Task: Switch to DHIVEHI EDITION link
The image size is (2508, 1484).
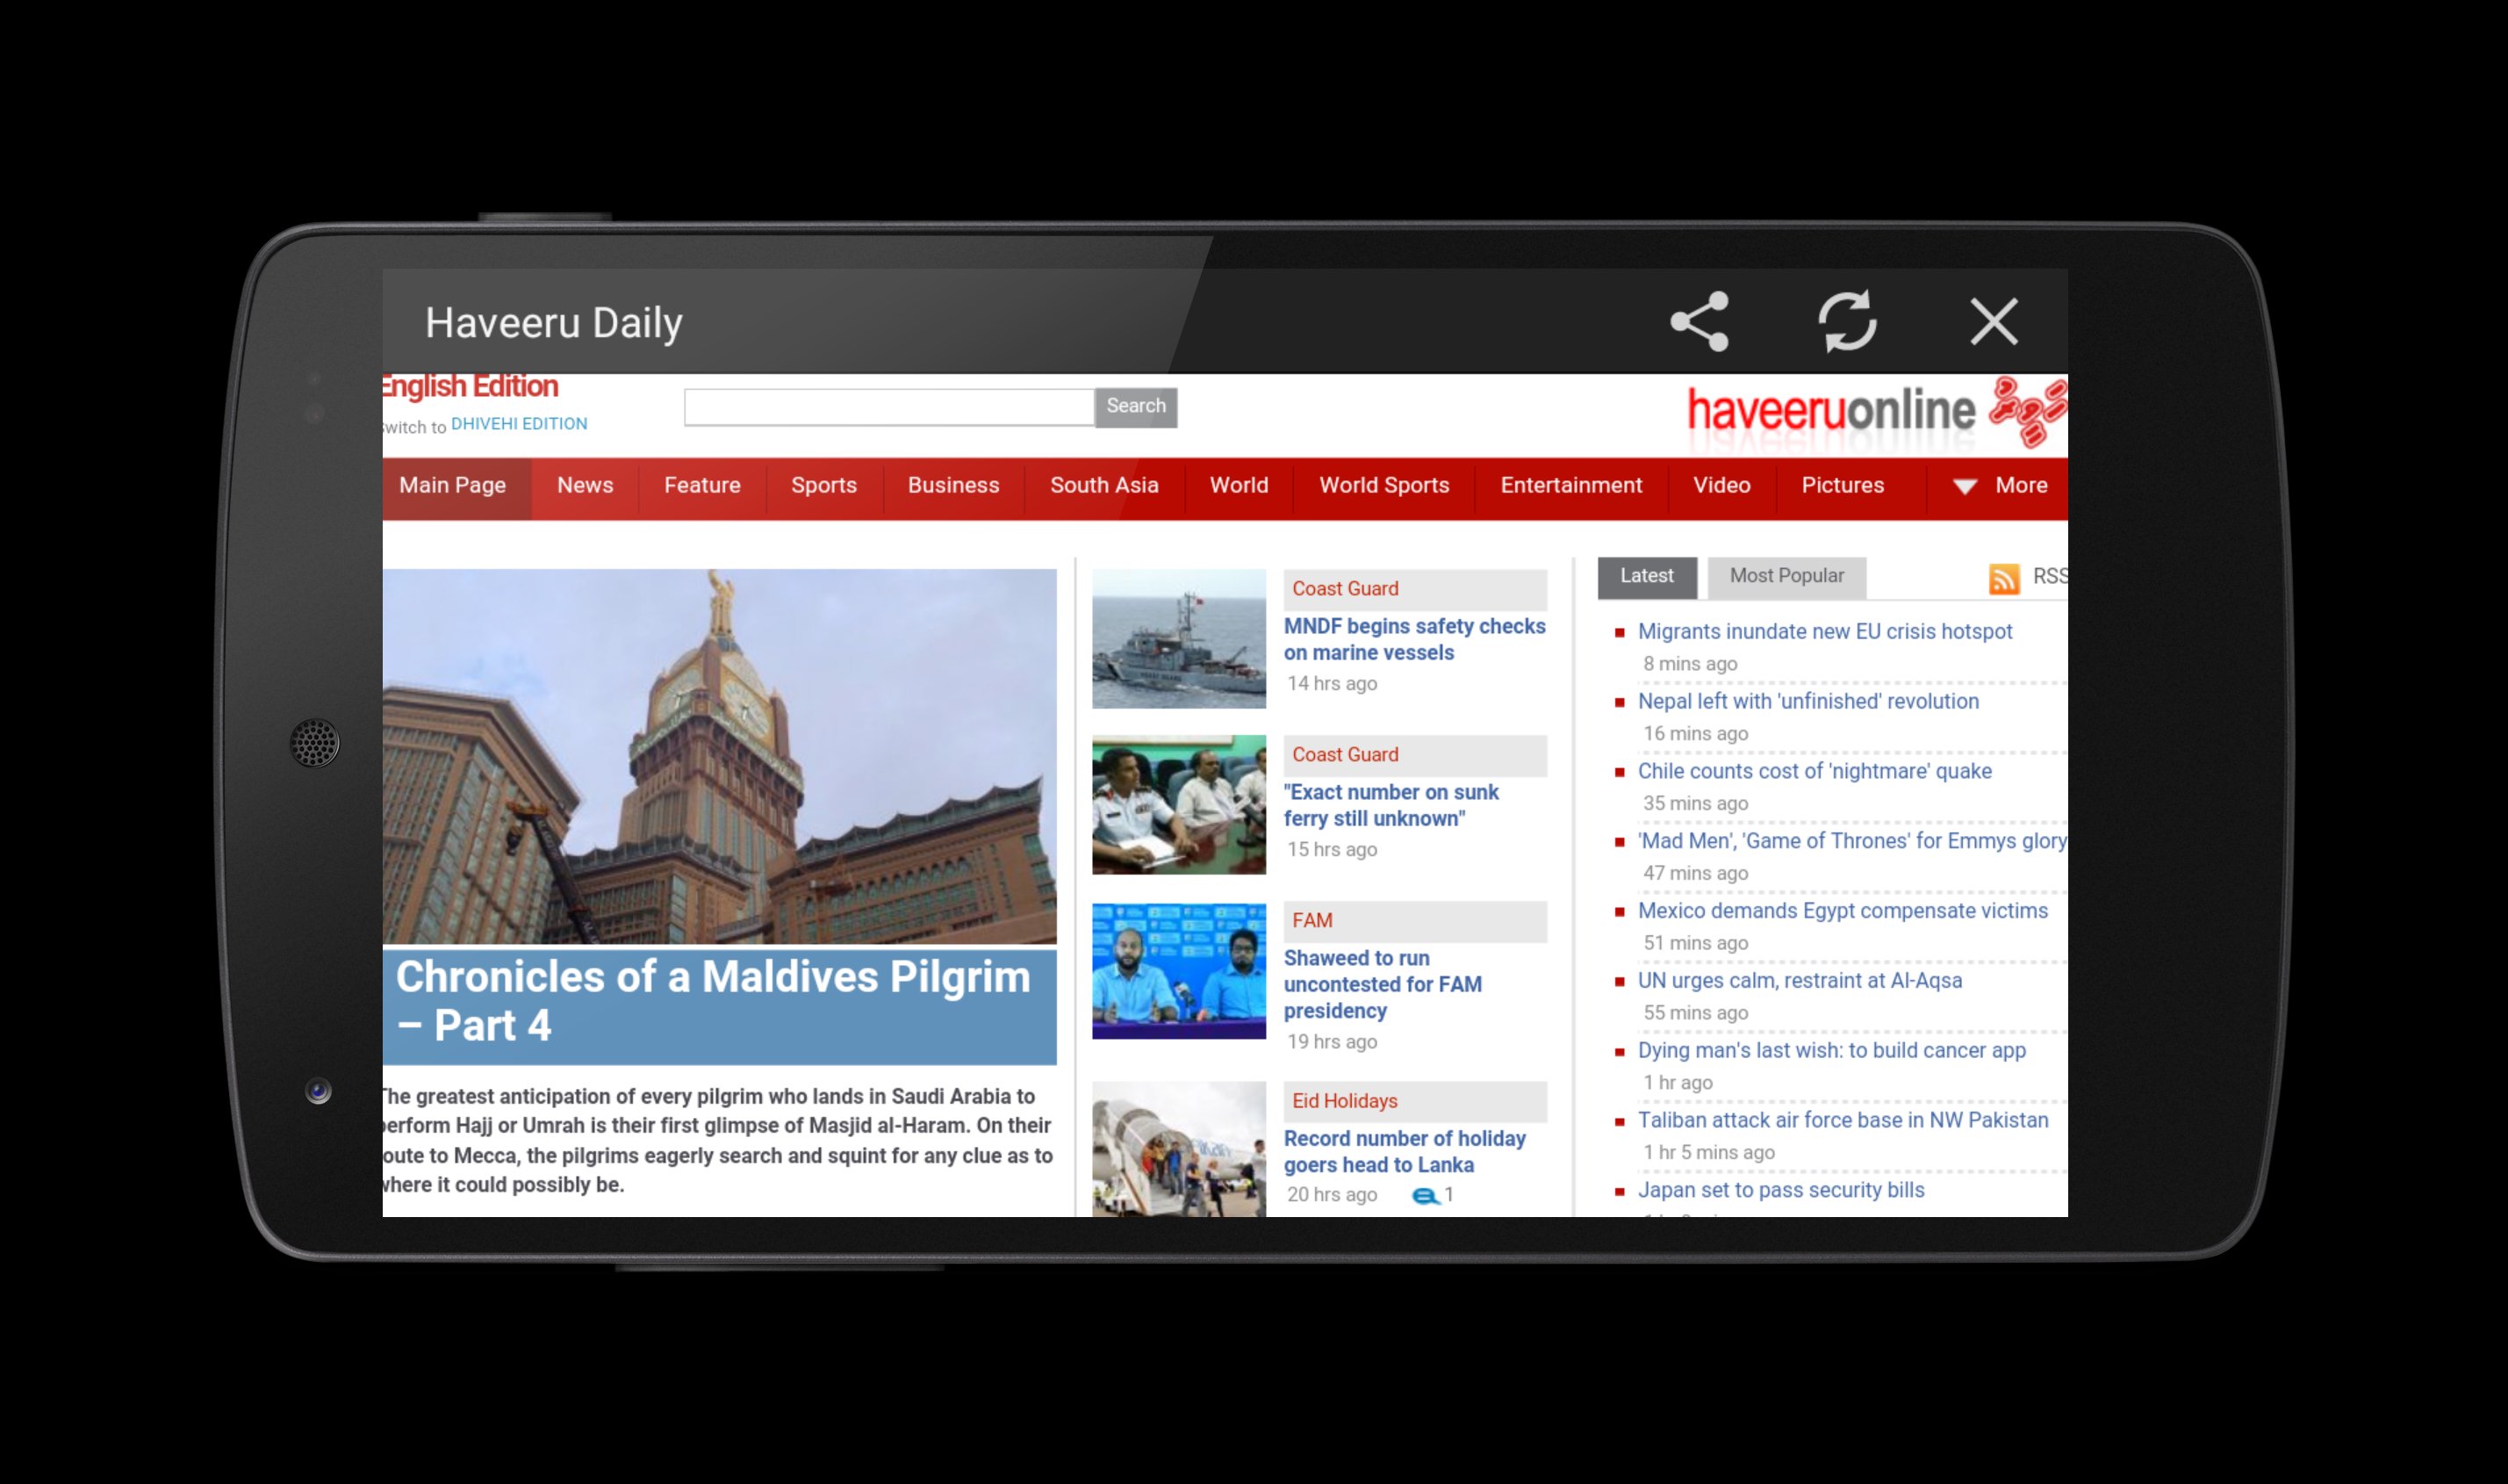Action: pyautogui.click(x=519, y=424)
